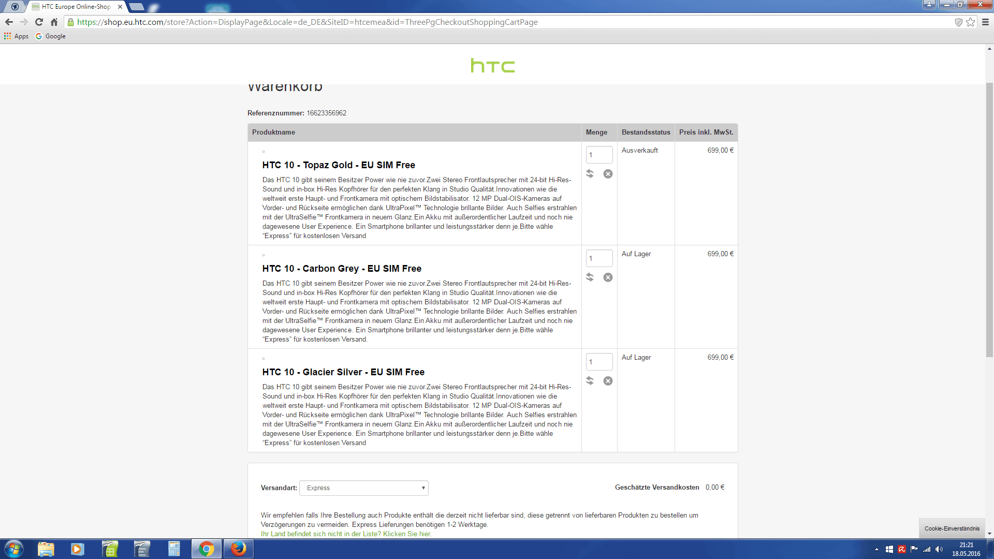Click 'Ihr Land befindet sich nicht in der Liste' link

point(346,534)
